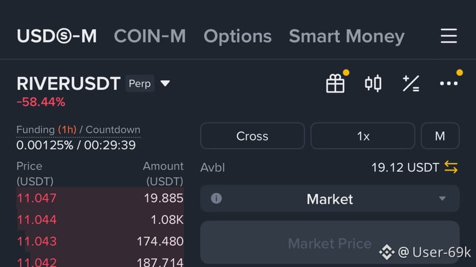Tap the info icon in the Market selector

point(216,199)
